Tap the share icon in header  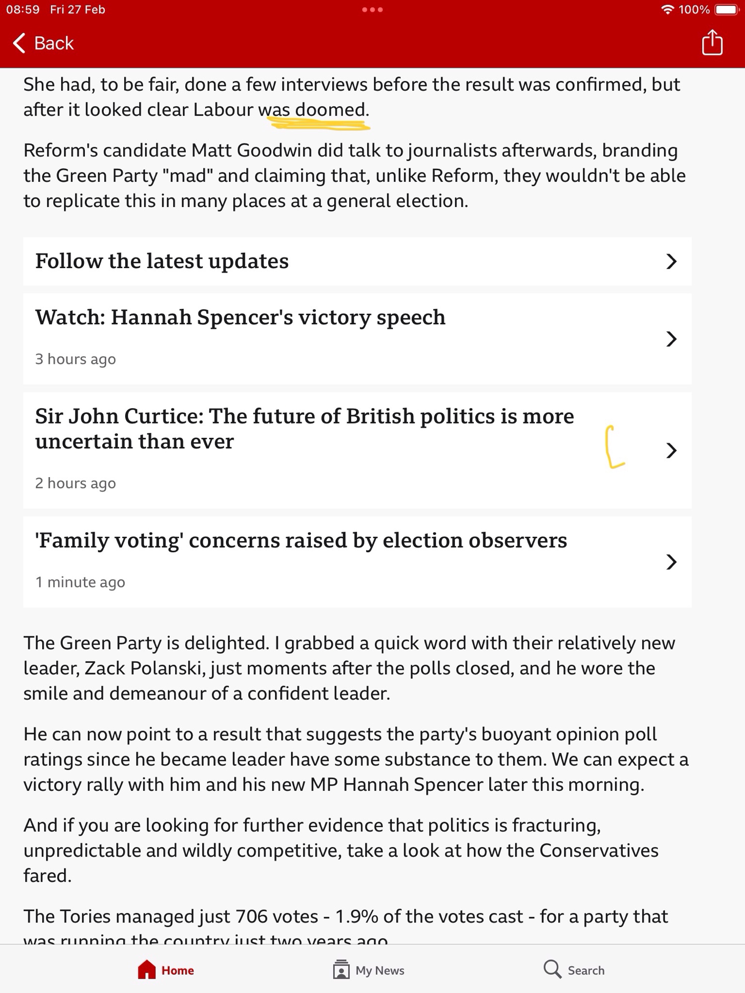[x=712, y=43]
